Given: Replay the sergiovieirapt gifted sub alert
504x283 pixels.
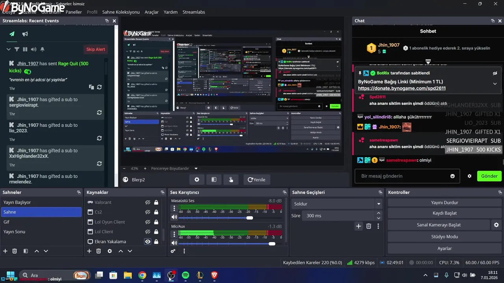Looking at the screenshot, I should tap(99, 112).
